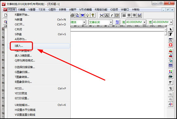Screen dimensions: 177x119
Task: Toggle left text alignment button
Action: point(124,15)
